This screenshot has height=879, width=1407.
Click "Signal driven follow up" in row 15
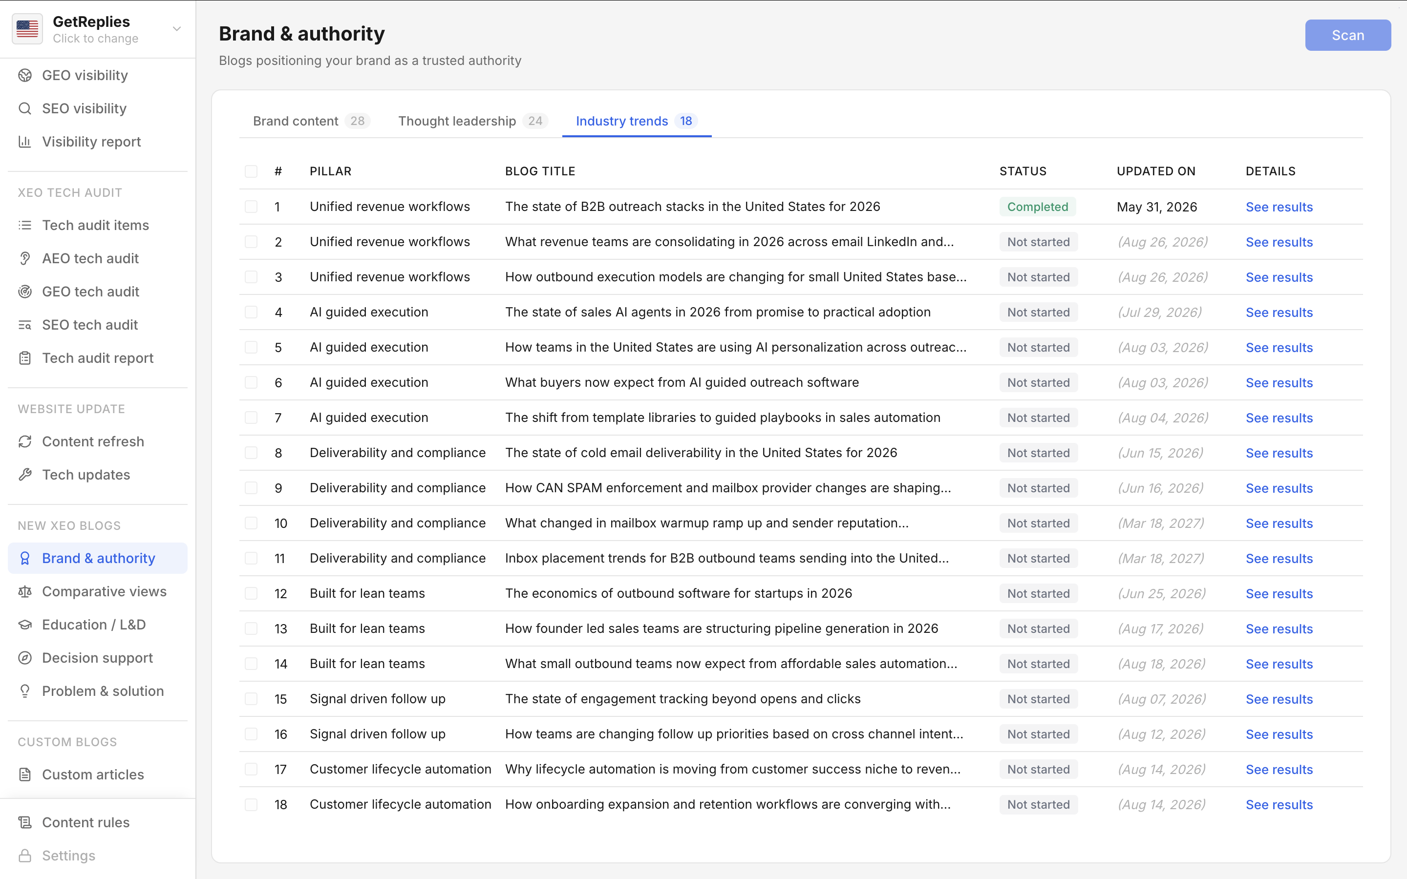tap(377, 699)
